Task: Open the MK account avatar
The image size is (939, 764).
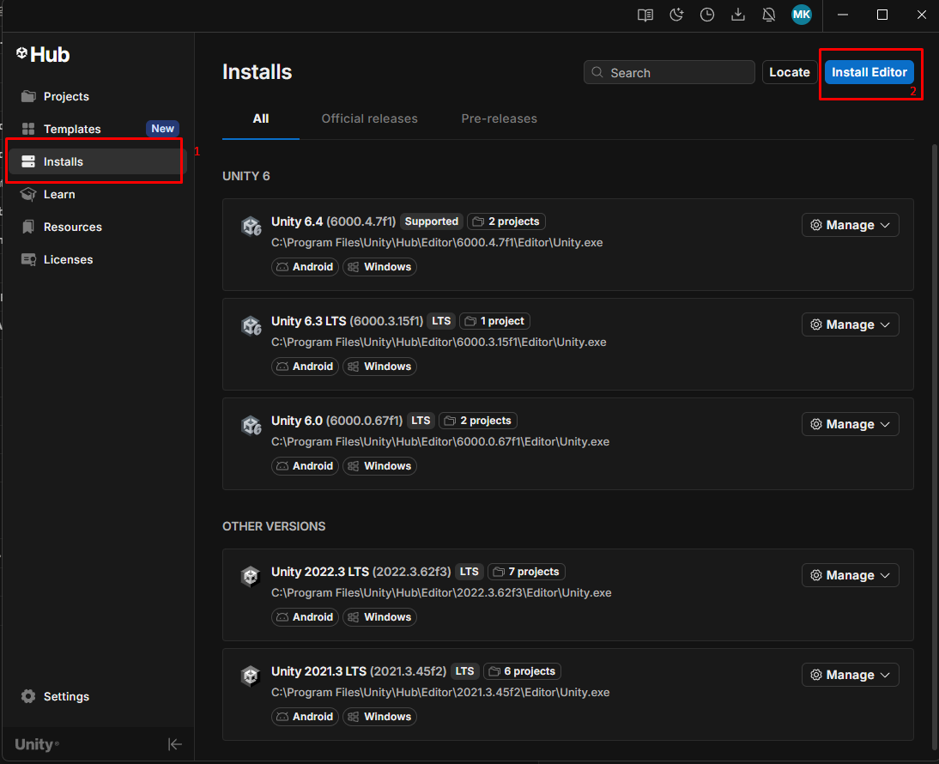Action: 802,15
